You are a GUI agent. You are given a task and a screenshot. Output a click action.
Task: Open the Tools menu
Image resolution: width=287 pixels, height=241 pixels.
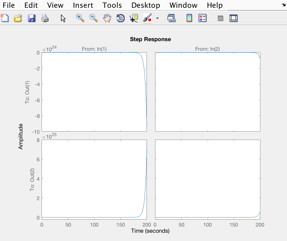pos(112,5)
